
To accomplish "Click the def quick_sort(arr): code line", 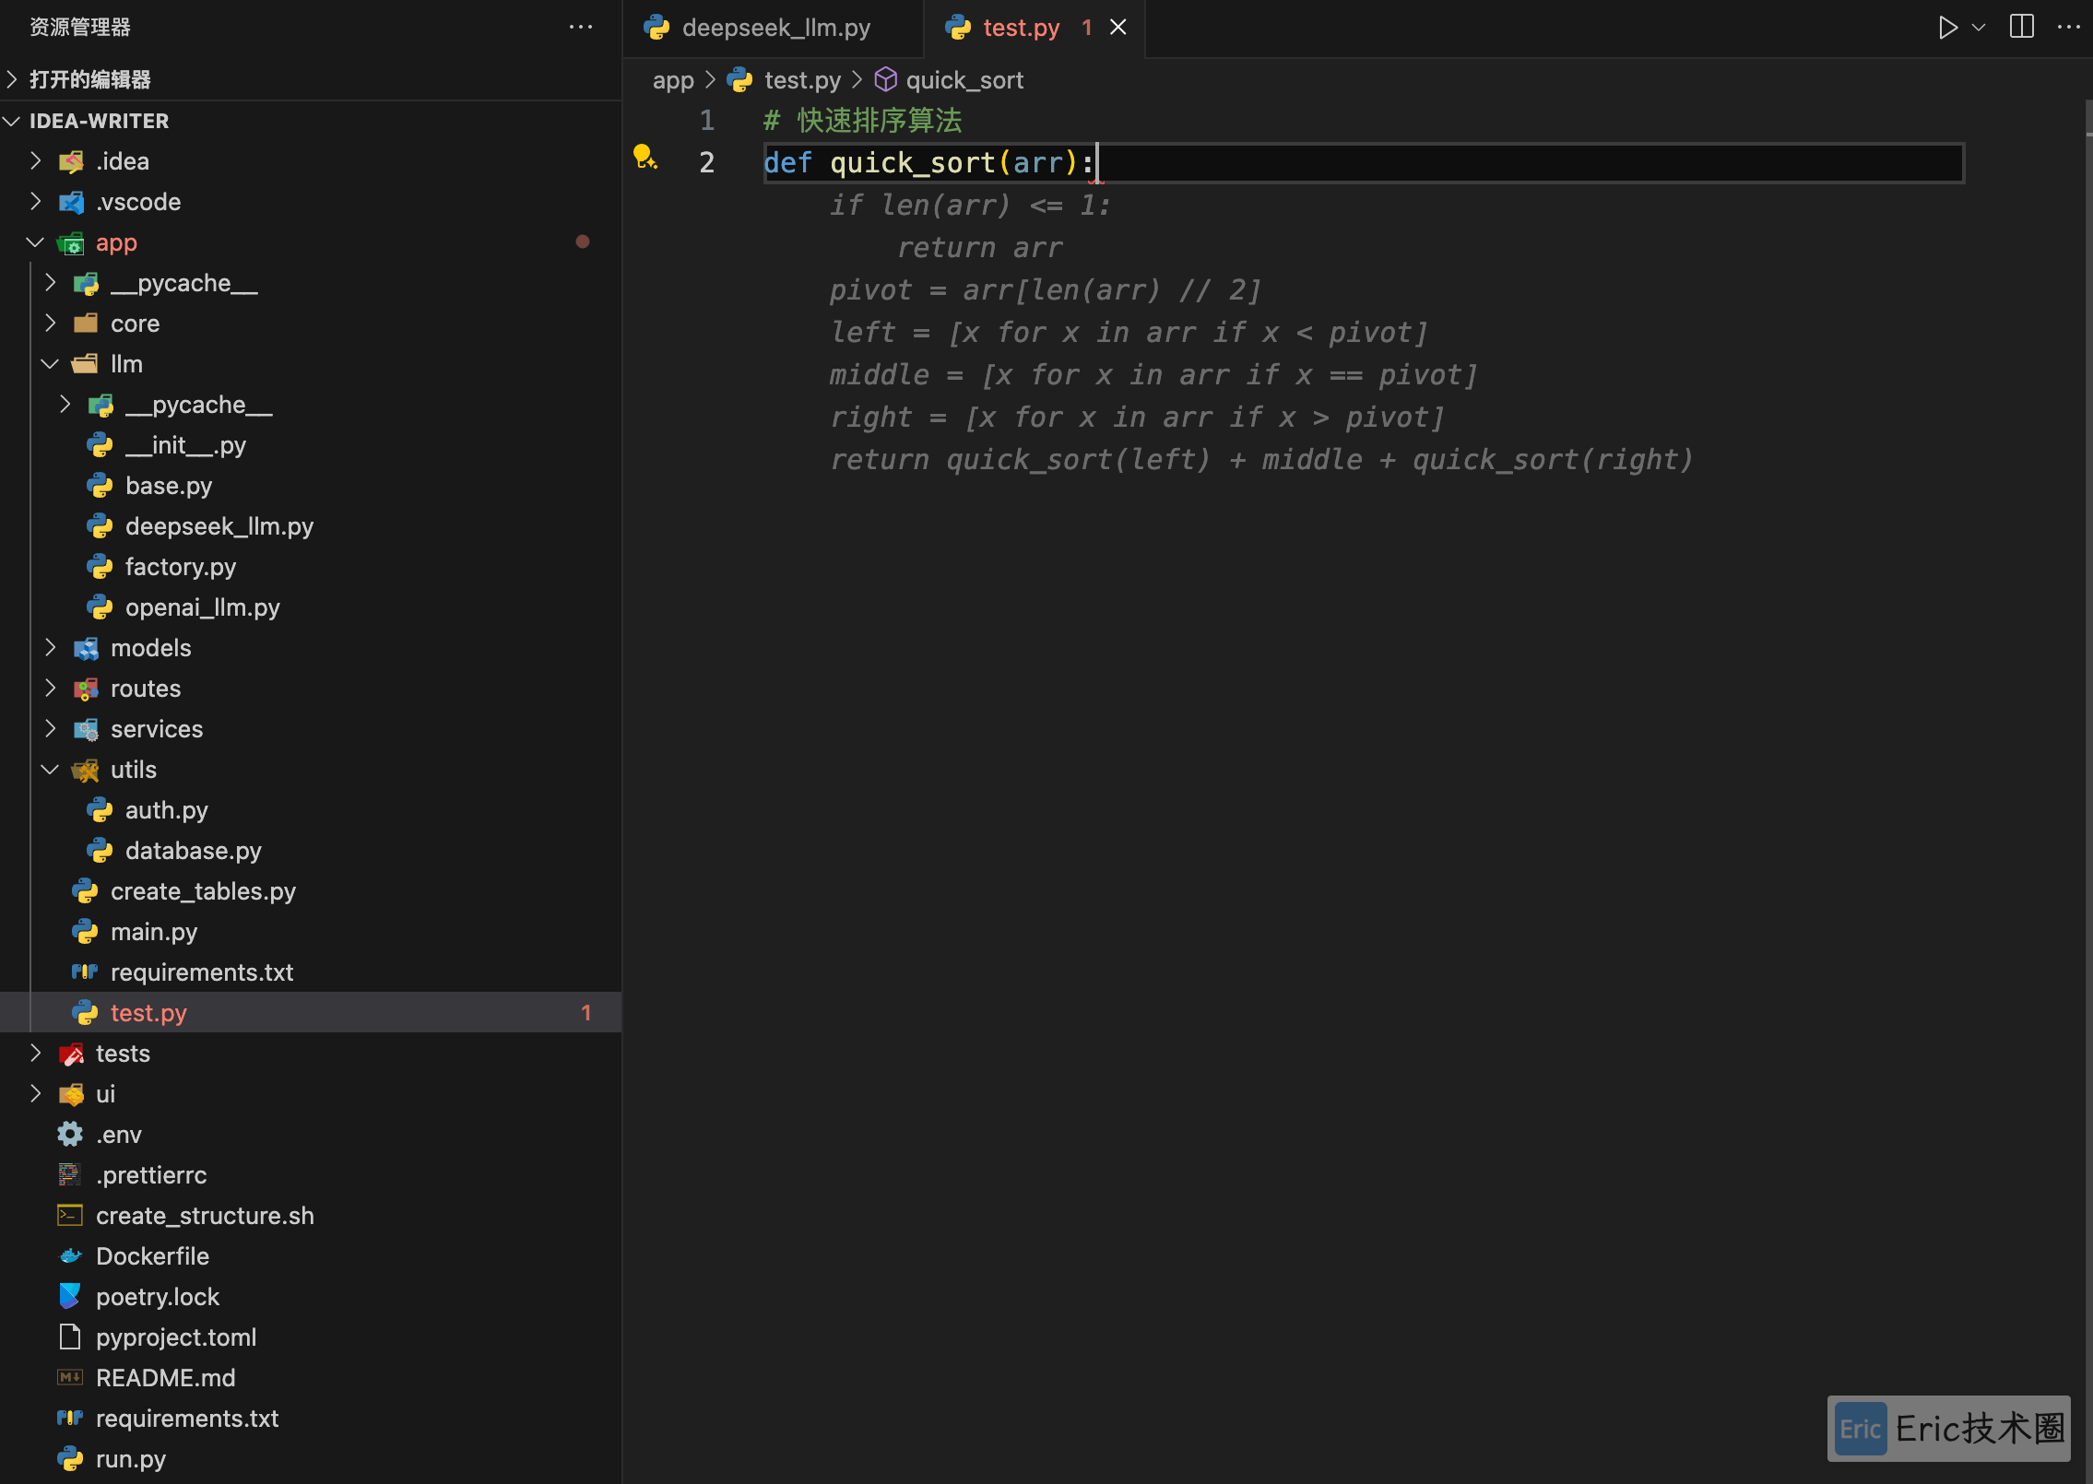I will [929, 163].
